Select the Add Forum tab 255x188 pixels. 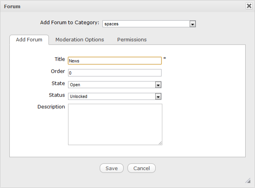pos(29,39)
